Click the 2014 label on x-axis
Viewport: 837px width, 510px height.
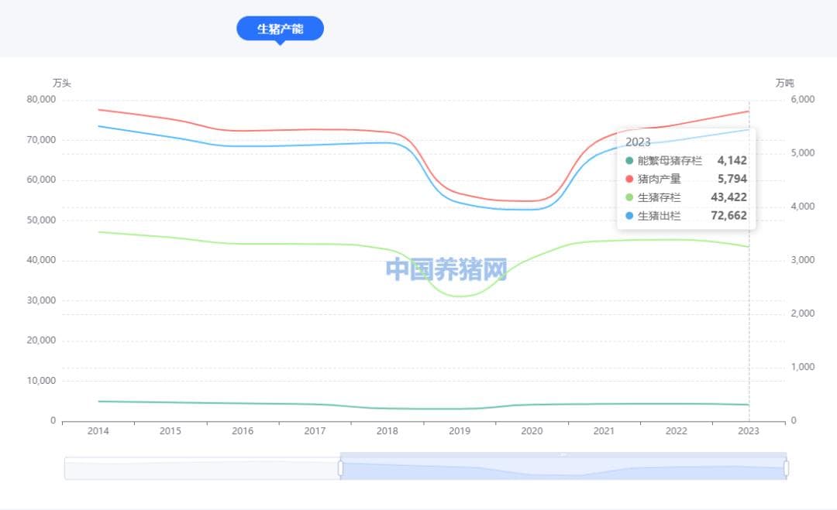point(98,431)
